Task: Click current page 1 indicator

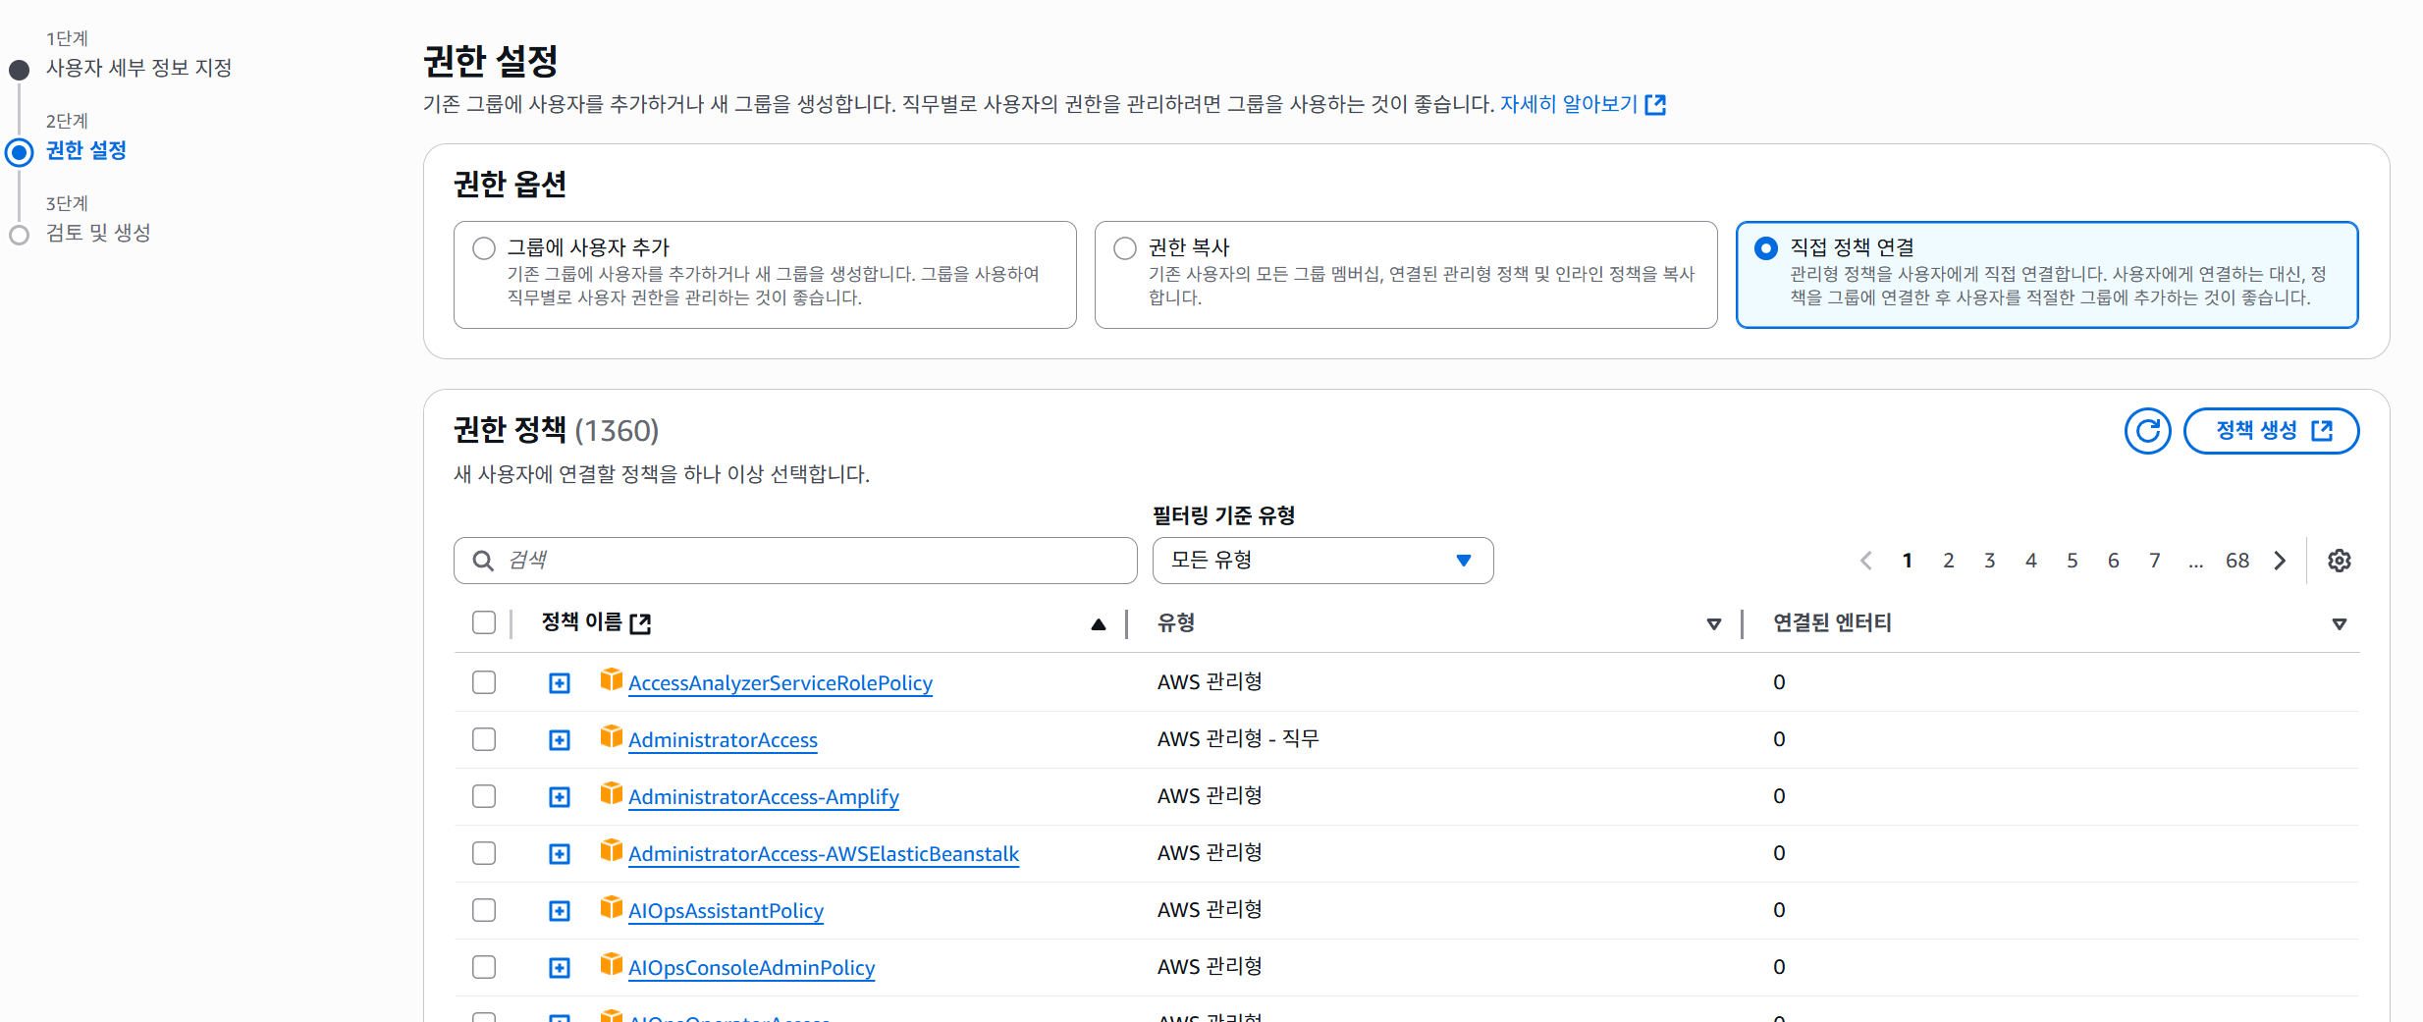Action: tap(1908, 561)
